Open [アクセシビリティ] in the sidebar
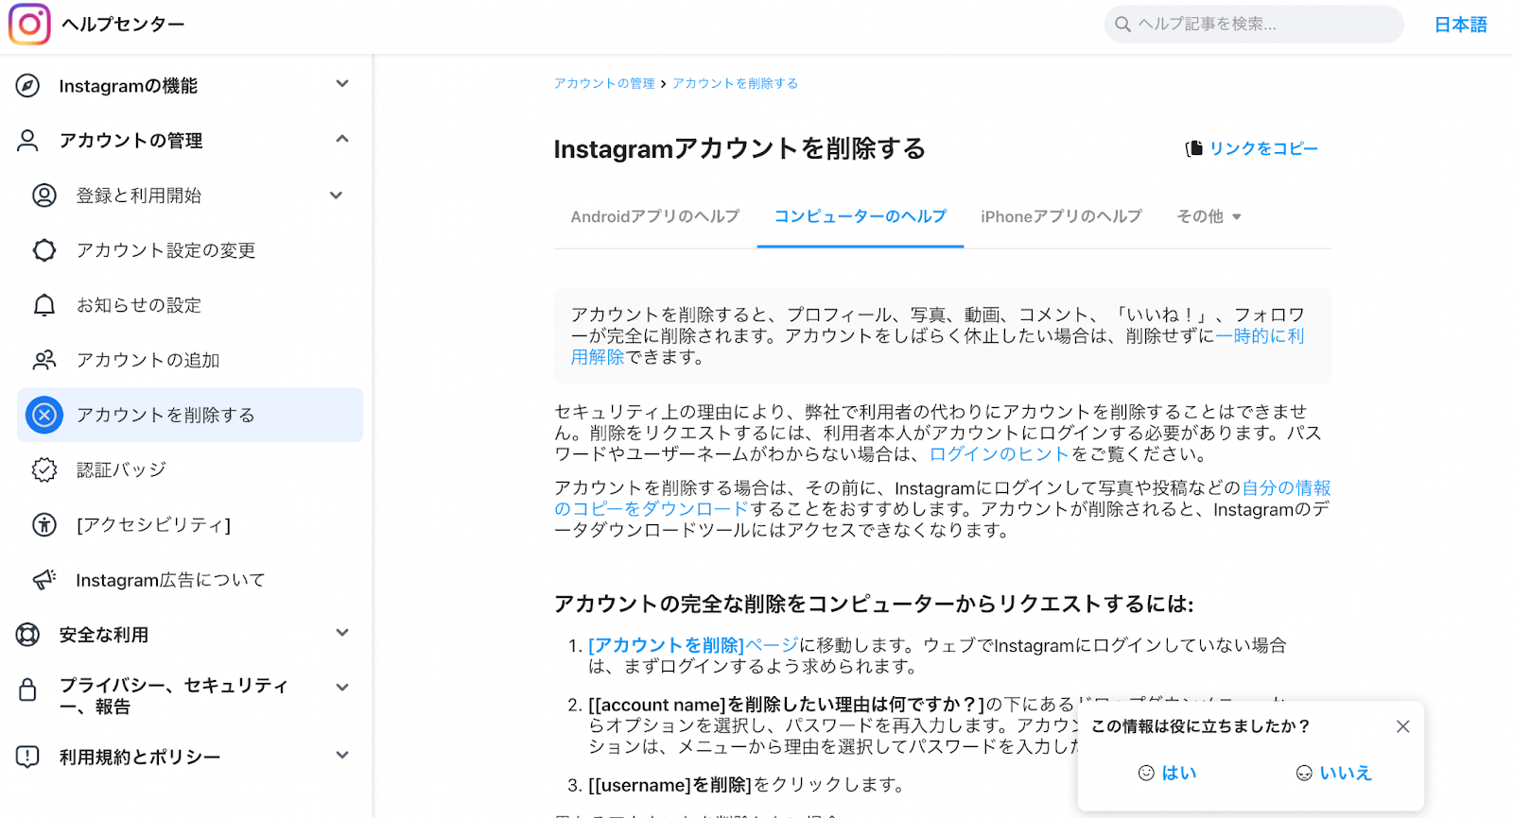This screenshot has width=1513, height=818. click(190, 524)
